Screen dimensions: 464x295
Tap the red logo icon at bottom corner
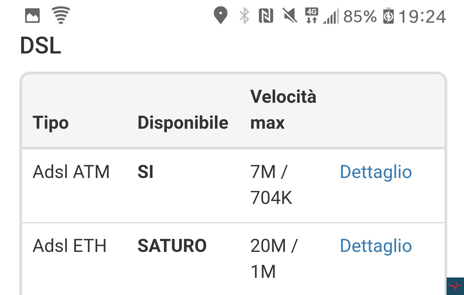tap(455, 286)
